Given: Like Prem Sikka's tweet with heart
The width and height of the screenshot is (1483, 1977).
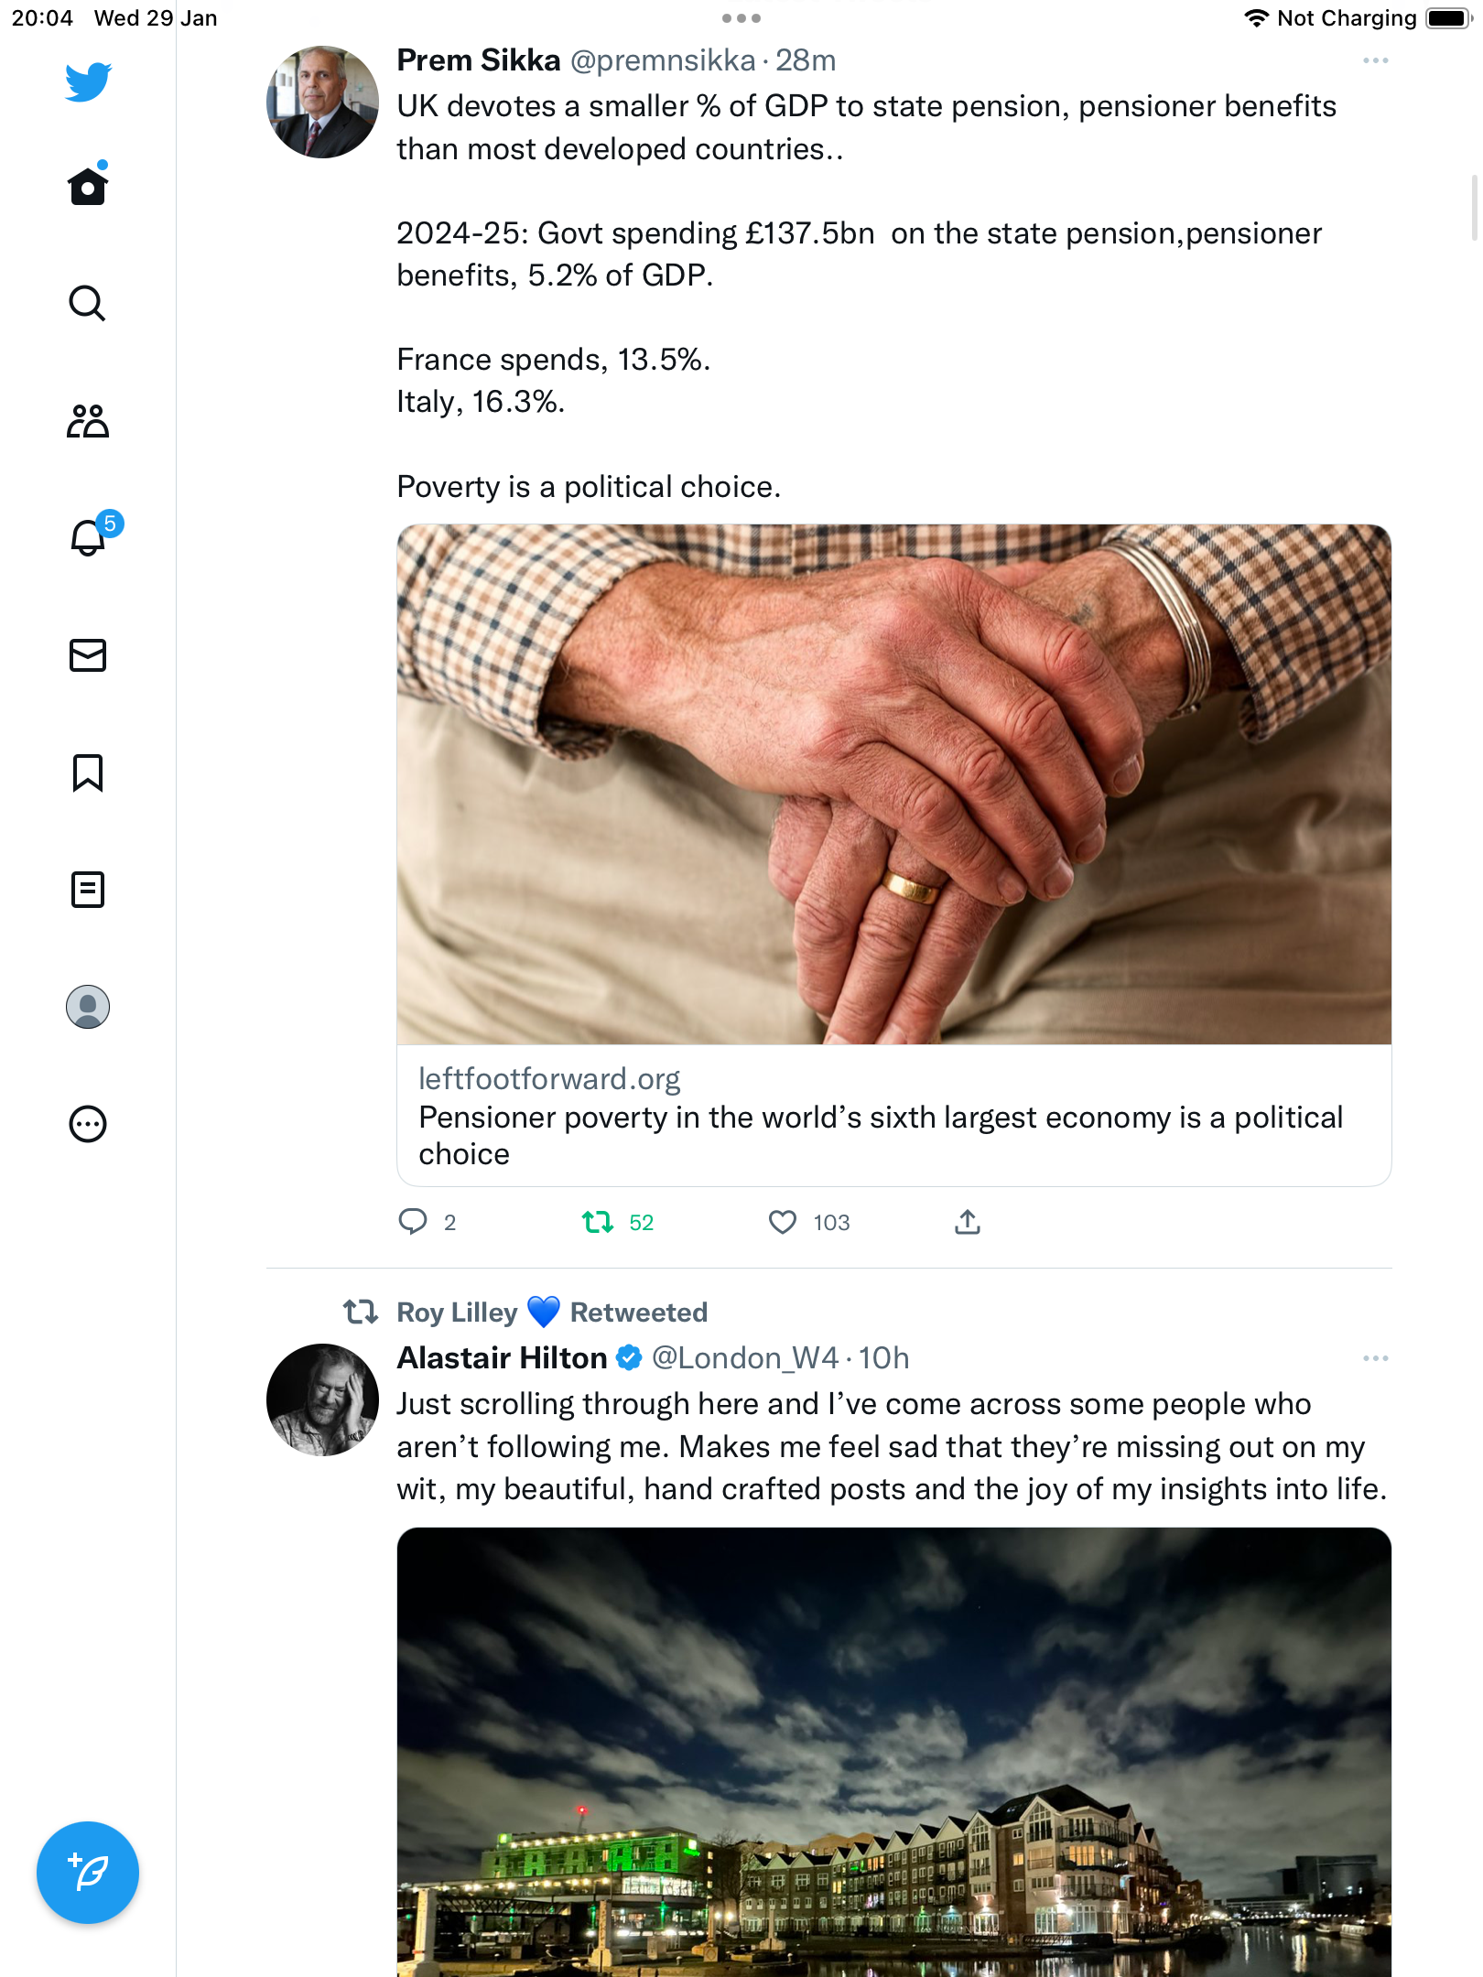Looking at the screenshot, I should pyautogui.click(x=783, y=1222).
